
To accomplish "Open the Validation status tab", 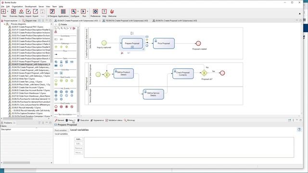I will [114, 120].
